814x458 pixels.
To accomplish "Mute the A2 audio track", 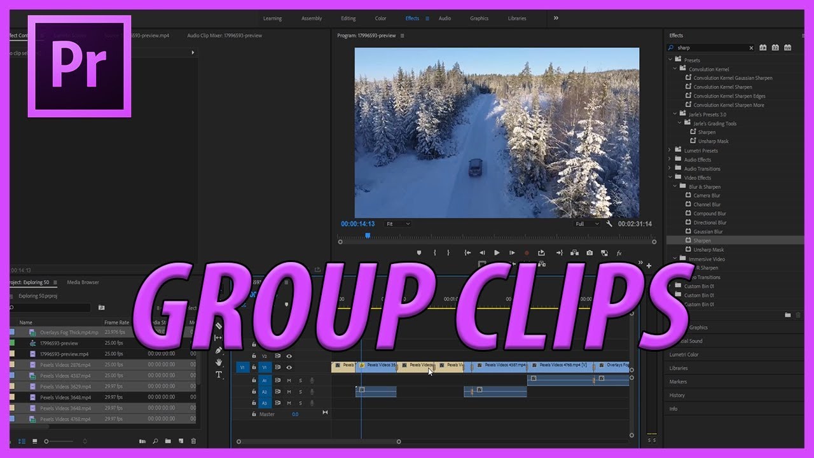I will coord(288,392).
